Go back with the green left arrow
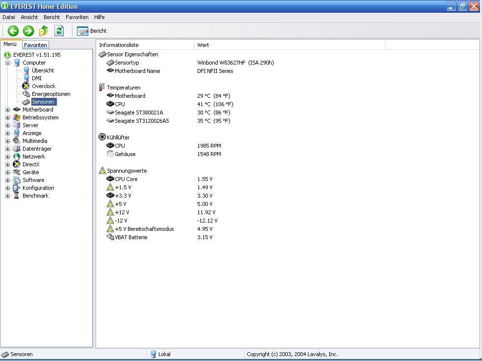The image size is (482, 361). click(x=13, y=31)
